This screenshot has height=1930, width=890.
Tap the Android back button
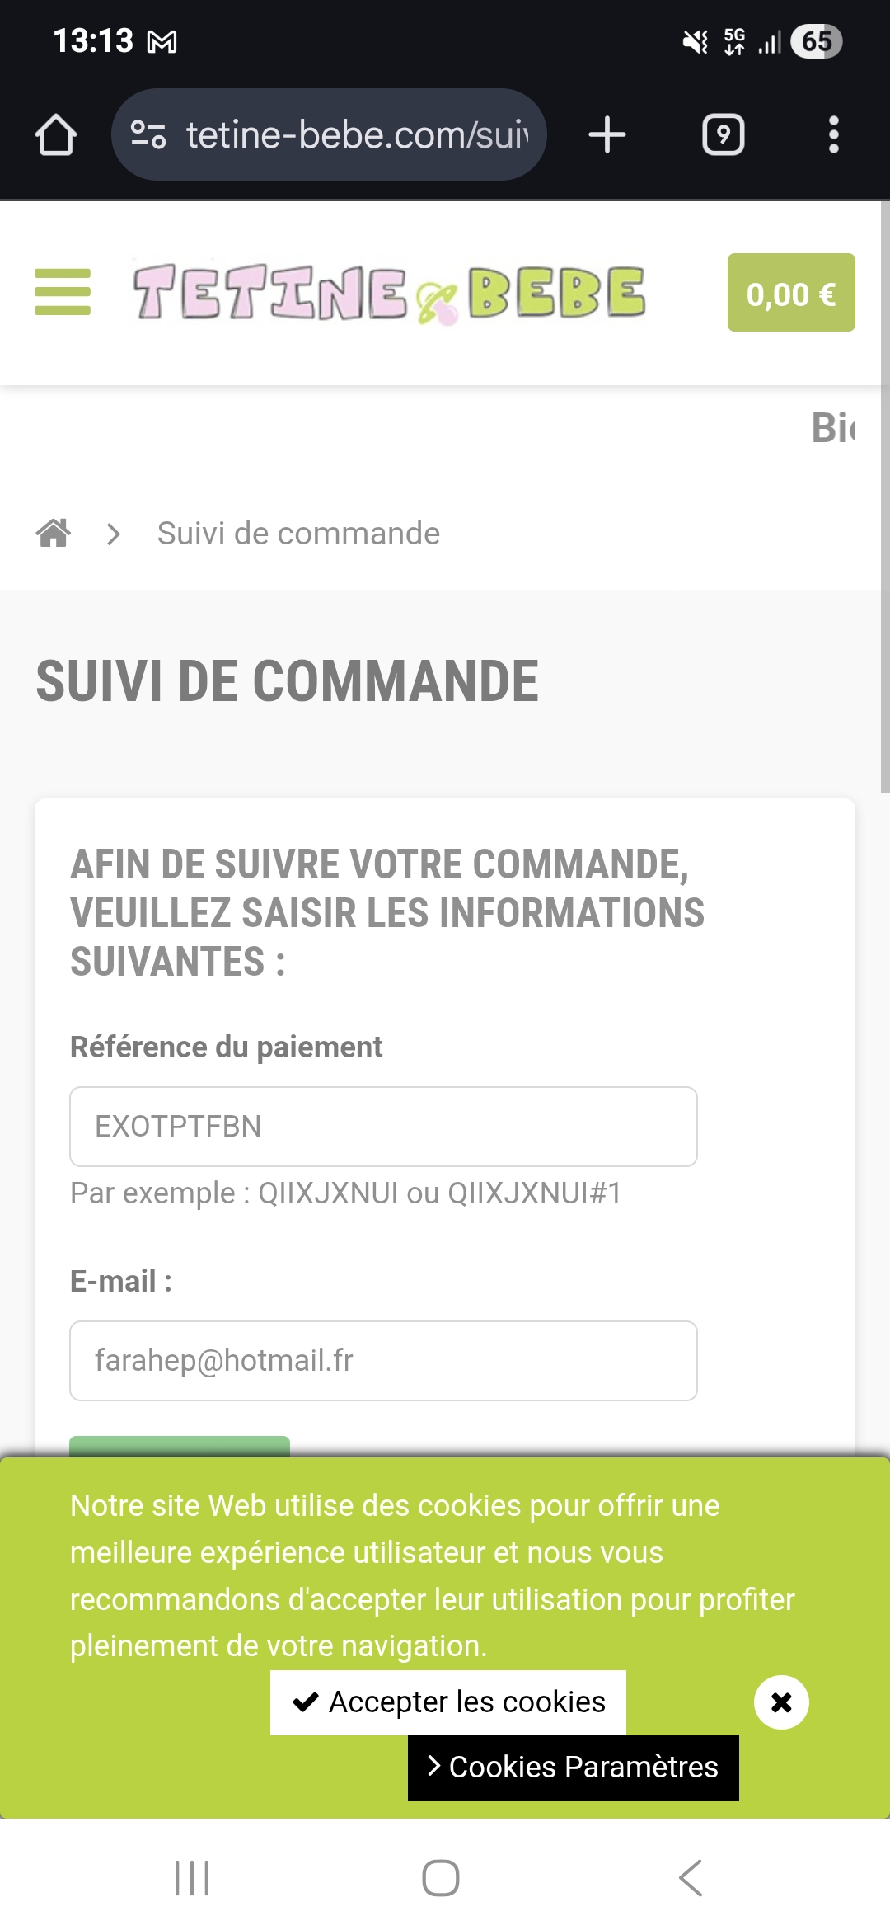(x=691, y=1878)
